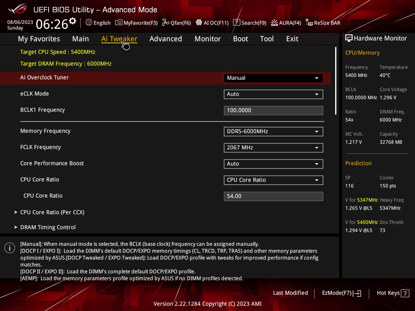415x311 pixels.
Task: Click Hot Keys question mark box
Action: [x=405, y=293]
